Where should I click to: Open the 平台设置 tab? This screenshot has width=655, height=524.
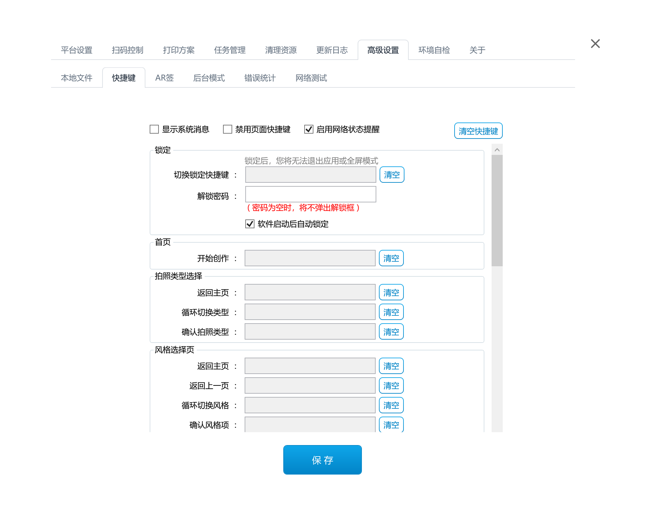[x=77, y=50]
